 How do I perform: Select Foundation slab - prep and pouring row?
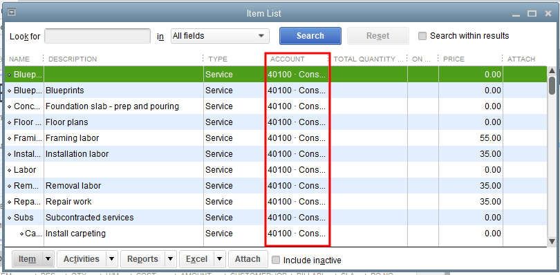point(276,106)
